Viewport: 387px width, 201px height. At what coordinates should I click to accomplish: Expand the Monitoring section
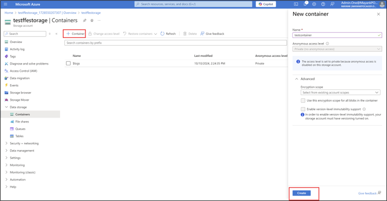click(x=7, y=165)
